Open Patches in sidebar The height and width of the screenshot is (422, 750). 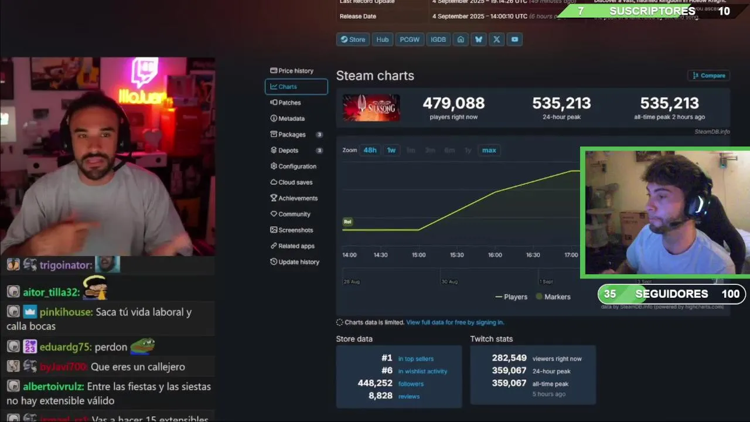click(x=285, y=103)
